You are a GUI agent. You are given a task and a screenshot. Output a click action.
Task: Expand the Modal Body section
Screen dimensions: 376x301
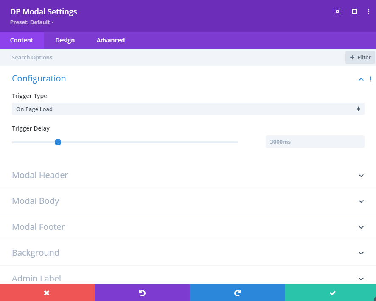point(188,201)
